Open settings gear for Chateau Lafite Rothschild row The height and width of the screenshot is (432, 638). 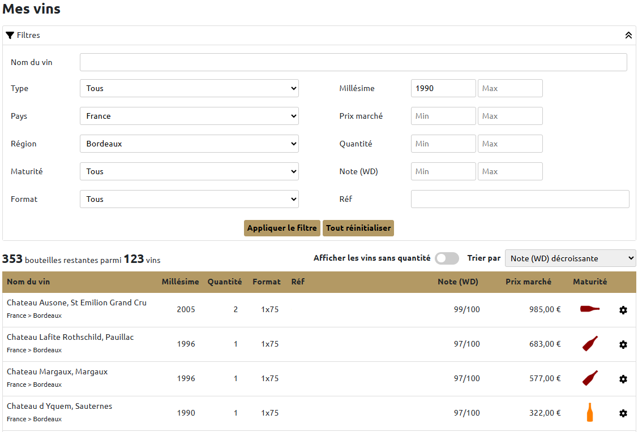(623, 344)
